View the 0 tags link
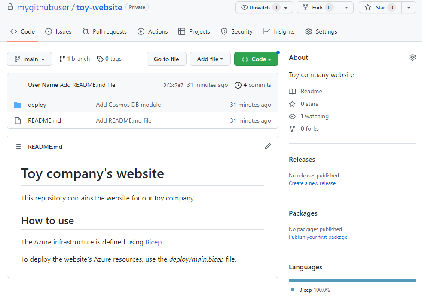Screen dimensions: 422x299 pos(109,59)
